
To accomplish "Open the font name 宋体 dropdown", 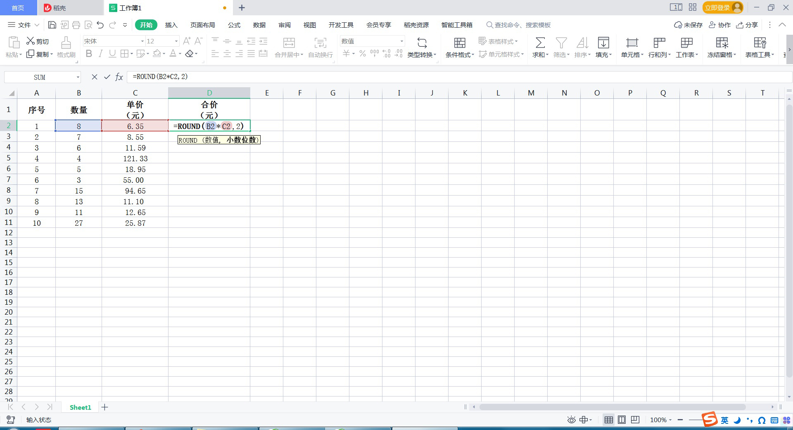I will point(142,41).
